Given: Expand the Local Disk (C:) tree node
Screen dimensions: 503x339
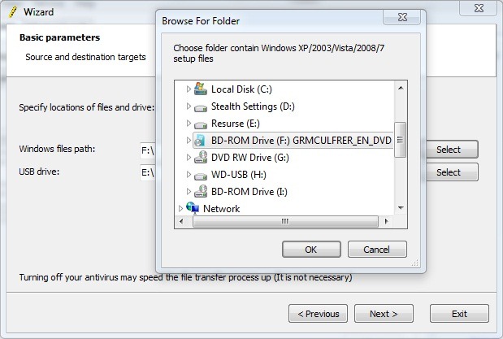Looking at the screenshot, I should tap(189, 89).
